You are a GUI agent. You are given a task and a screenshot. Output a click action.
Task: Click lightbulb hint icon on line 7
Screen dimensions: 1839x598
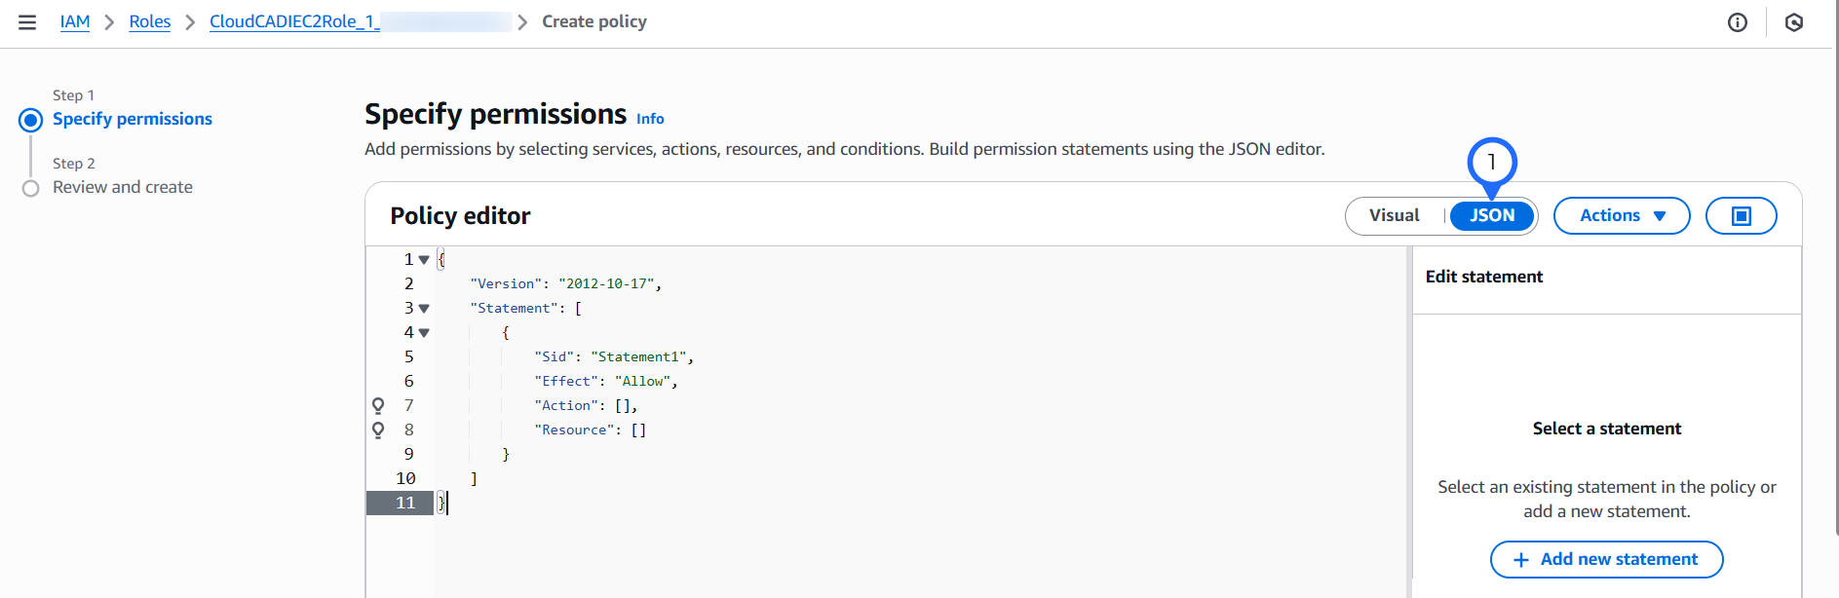tap(378, 406)
